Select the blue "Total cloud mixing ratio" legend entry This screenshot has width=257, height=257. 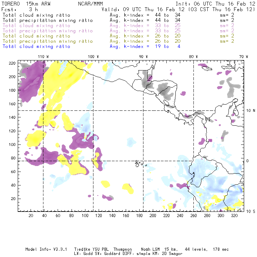click(x=36, y=47)
